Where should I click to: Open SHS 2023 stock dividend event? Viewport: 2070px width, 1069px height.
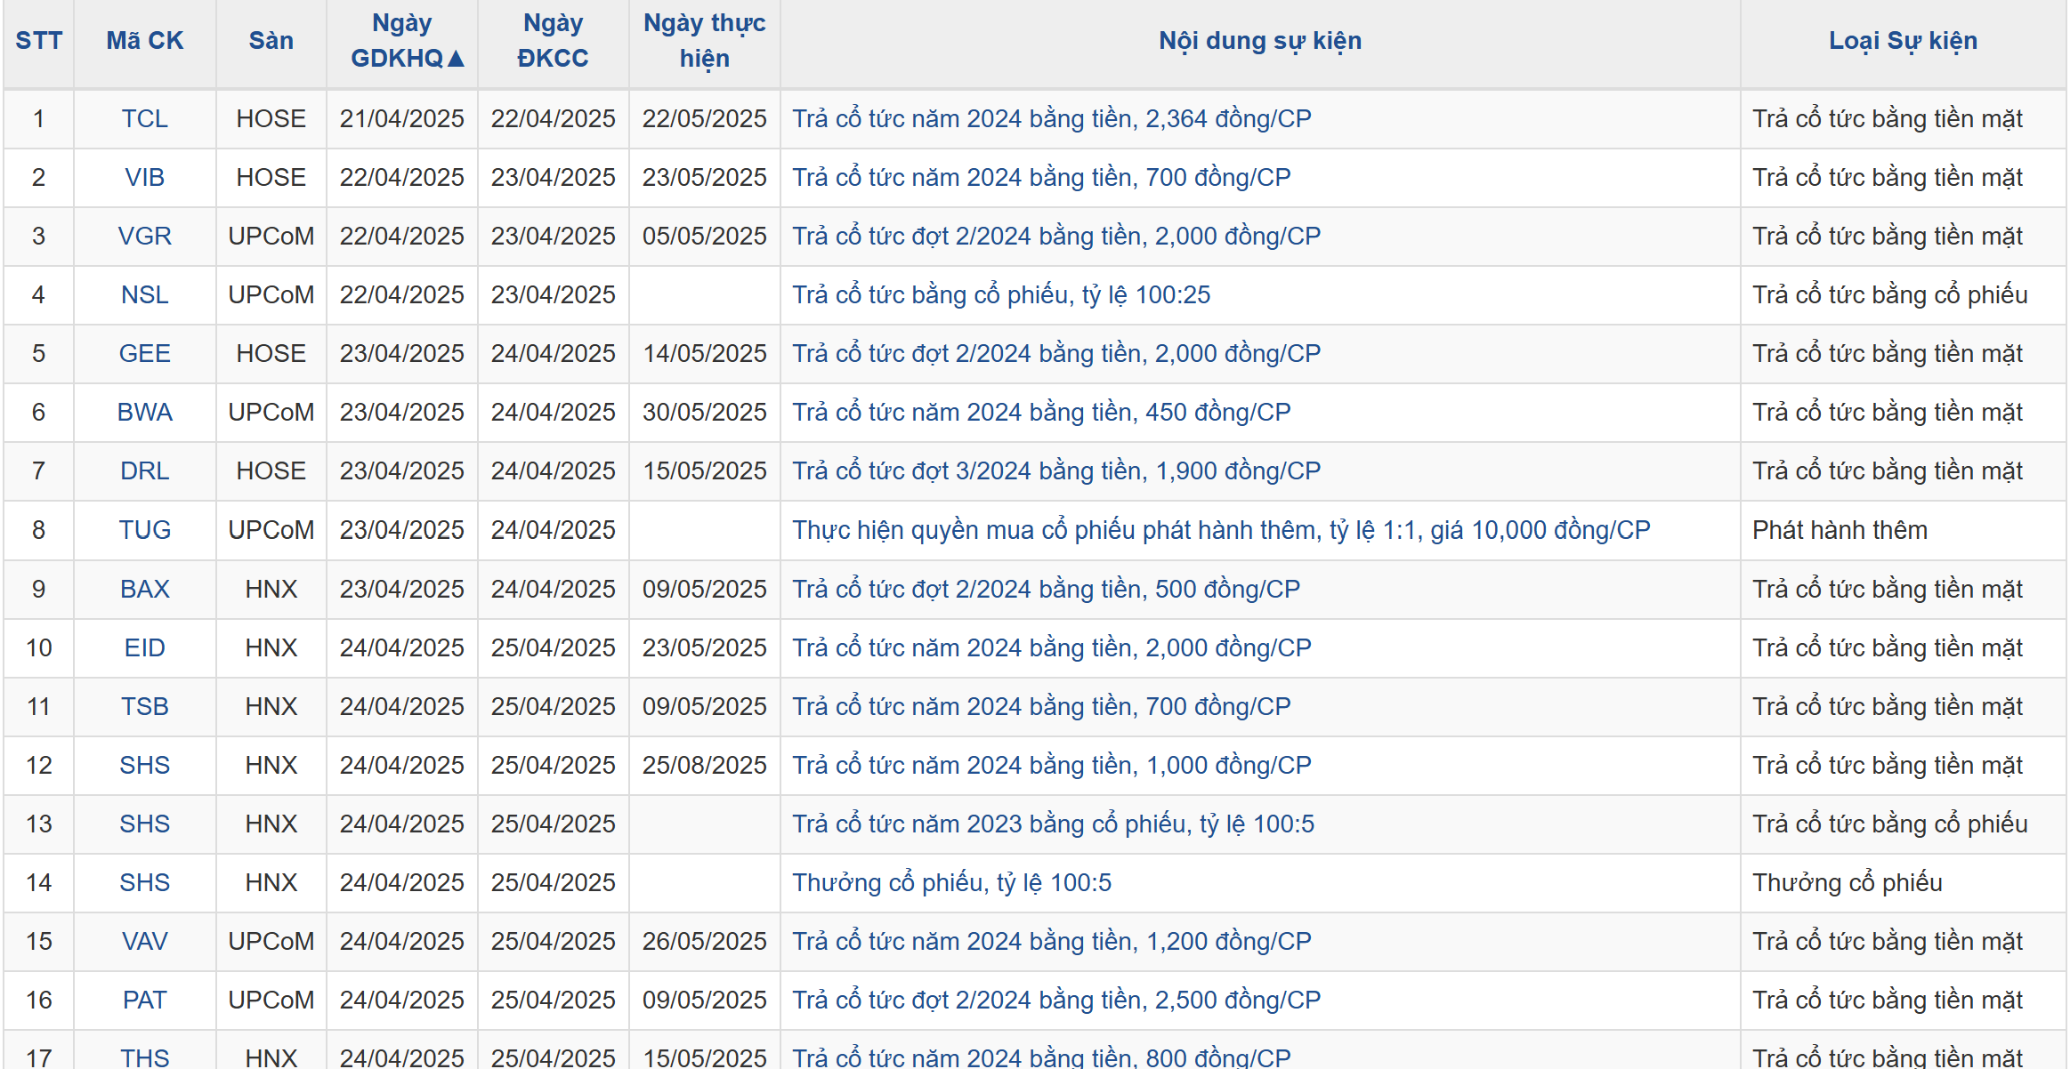point(1053,824)
